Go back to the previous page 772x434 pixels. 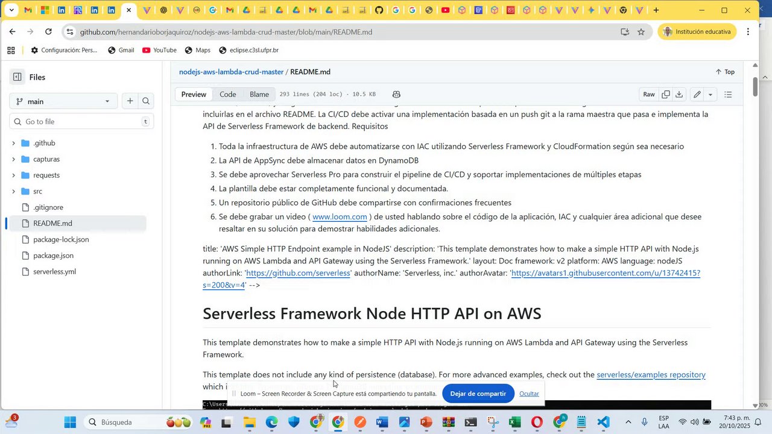[12, 32]
